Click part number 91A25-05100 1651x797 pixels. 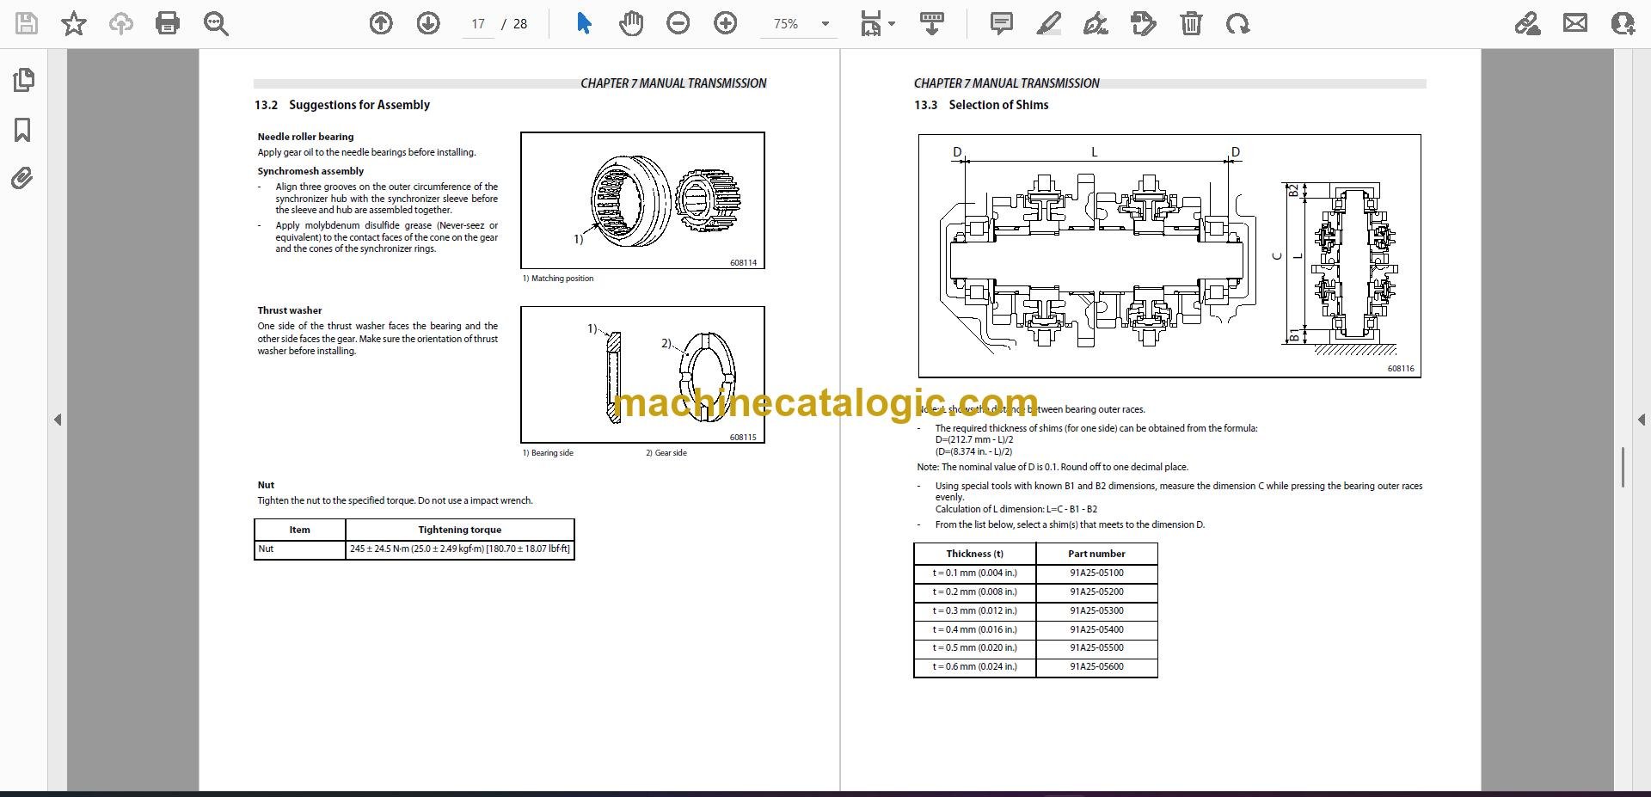(x=1096, y=573)
